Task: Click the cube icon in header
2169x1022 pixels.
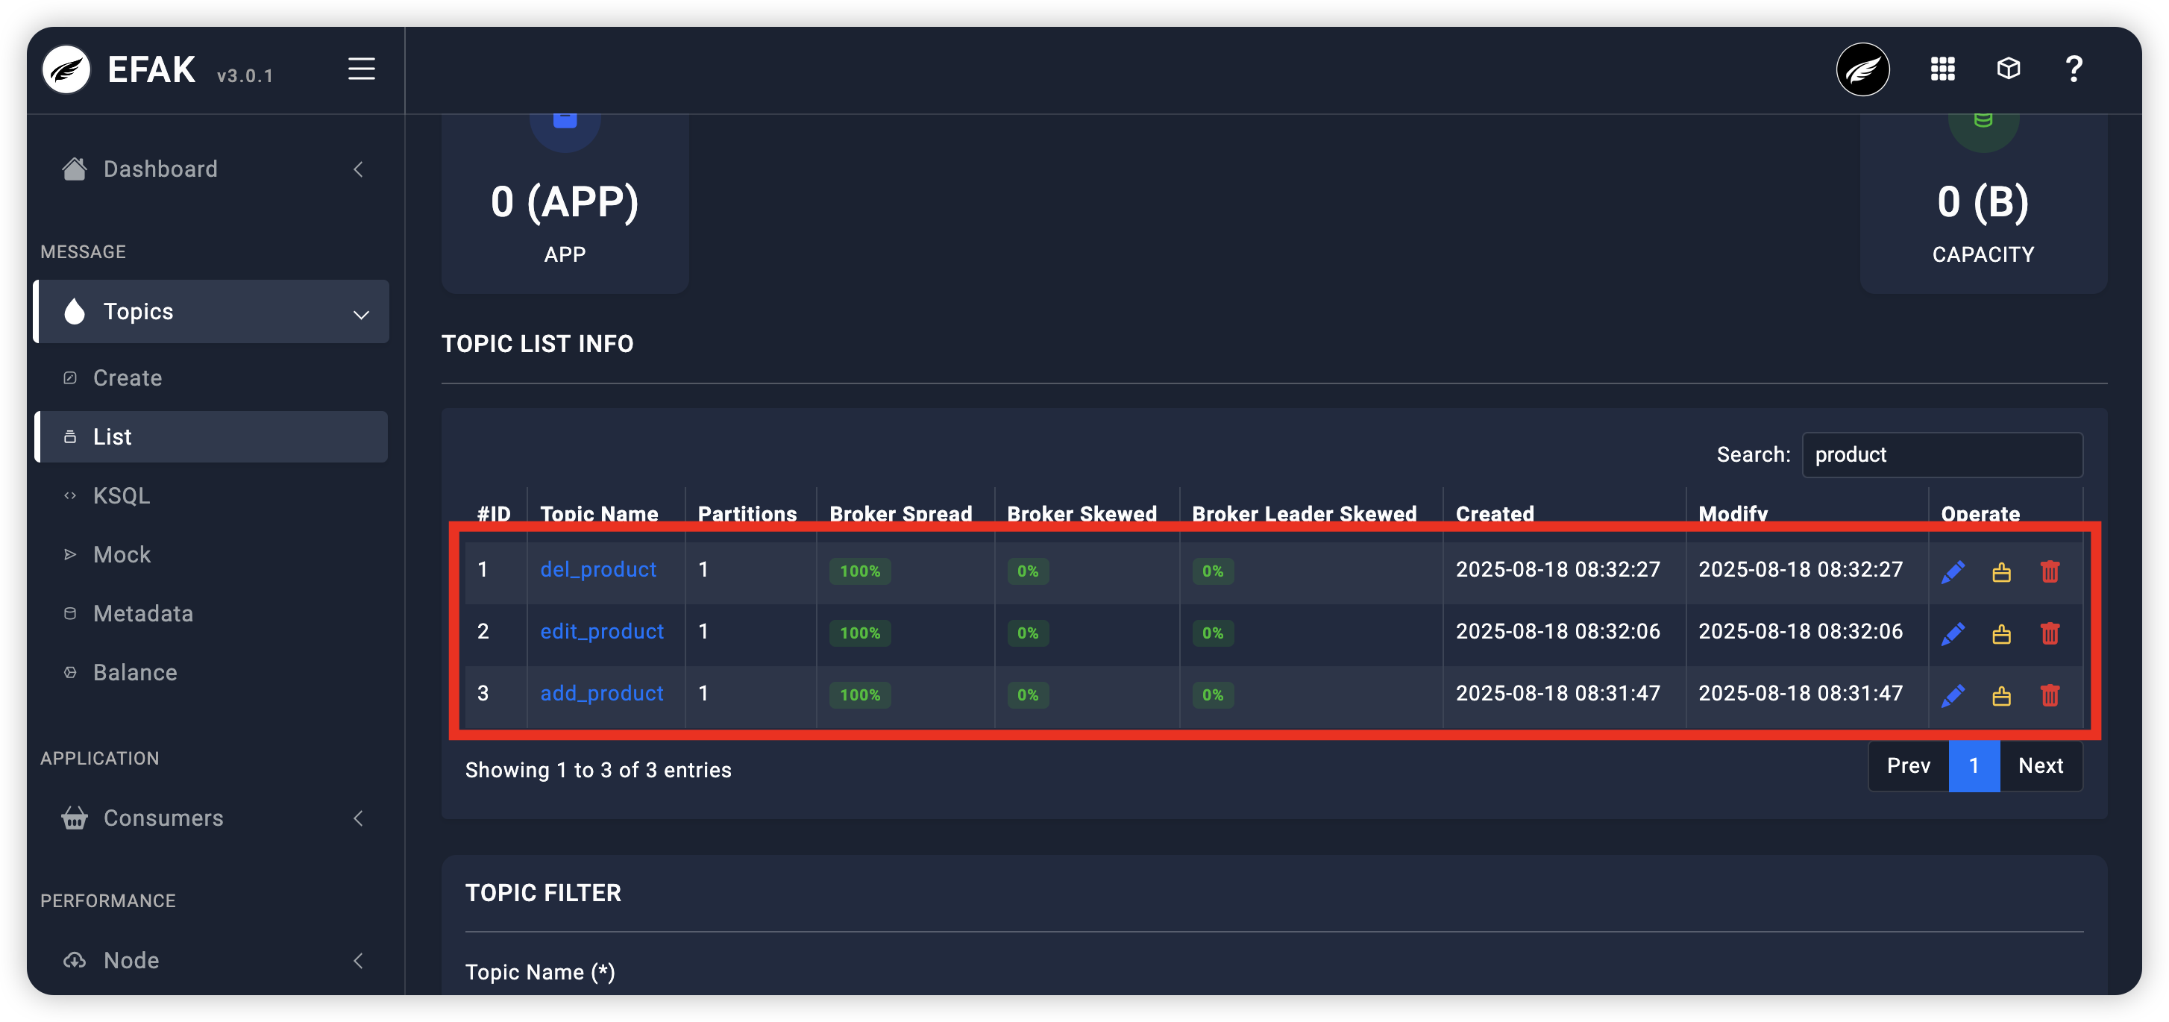Action: coord(2008,68)
